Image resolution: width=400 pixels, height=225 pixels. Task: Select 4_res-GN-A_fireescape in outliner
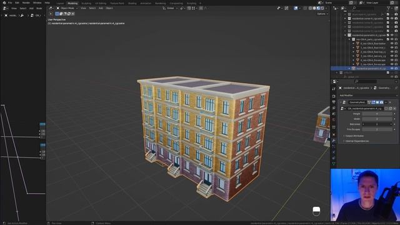372,60
